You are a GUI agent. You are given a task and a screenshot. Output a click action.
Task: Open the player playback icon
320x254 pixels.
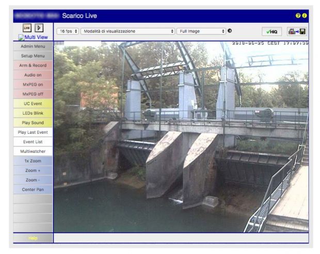(x=39, y=28)
